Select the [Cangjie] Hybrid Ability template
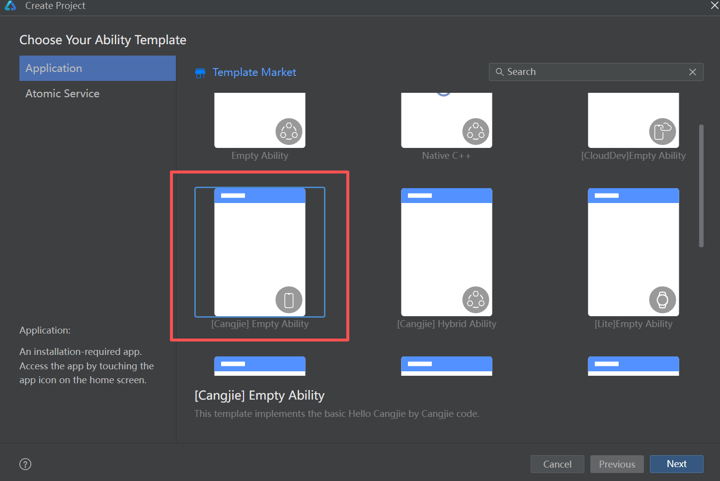The height and width of the screenshot is (481, 720). pos(447,252)
